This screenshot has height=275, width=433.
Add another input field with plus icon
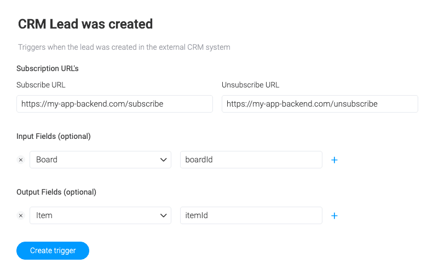334,160
